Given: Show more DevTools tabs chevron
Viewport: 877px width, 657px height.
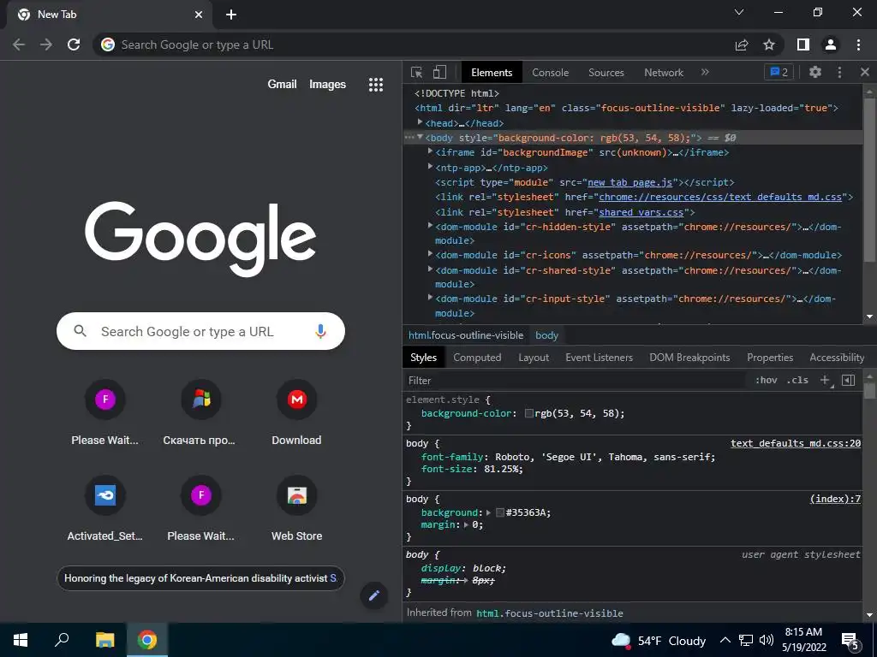Looking at the screenshot, I should pyautogui.click(x=705, y=72).
